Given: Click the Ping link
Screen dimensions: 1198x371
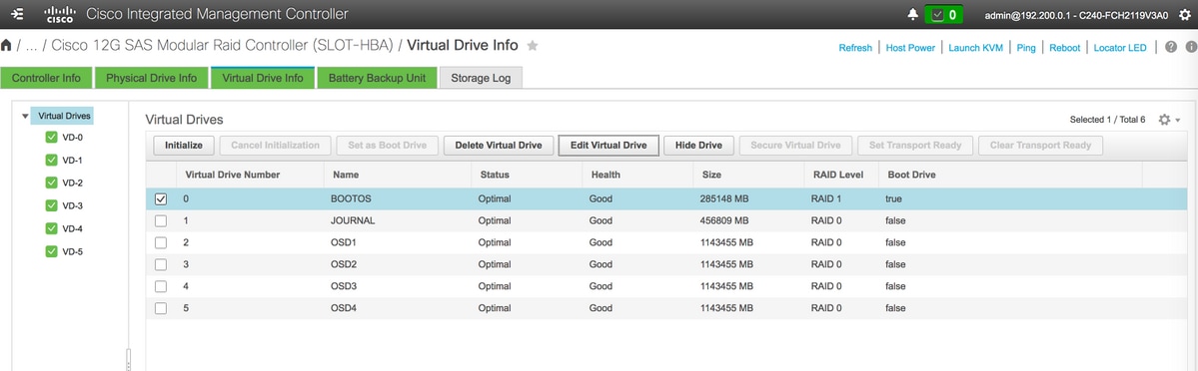Looking at the screenshot, I should [1026, 47].
